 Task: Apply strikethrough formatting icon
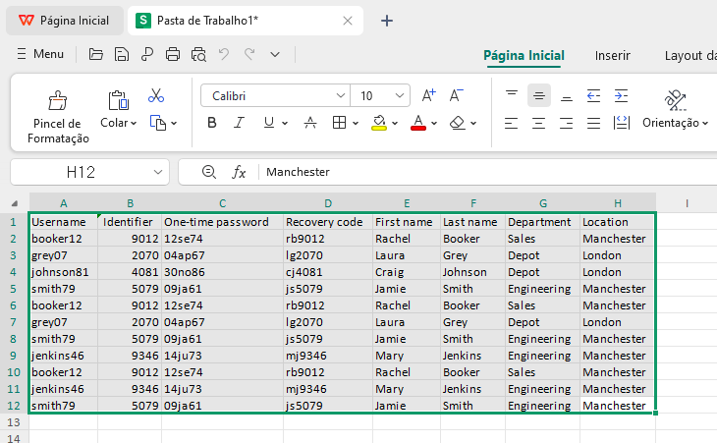tap(310, 123)
